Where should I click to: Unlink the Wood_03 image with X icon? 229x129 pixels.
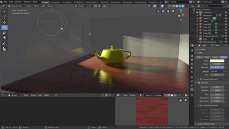pos(175,95)
